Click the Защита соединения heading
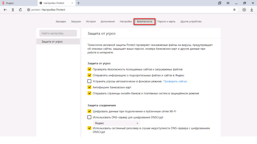Image resolution: width=257 pixels, height=144 pixels. (102, 105)
